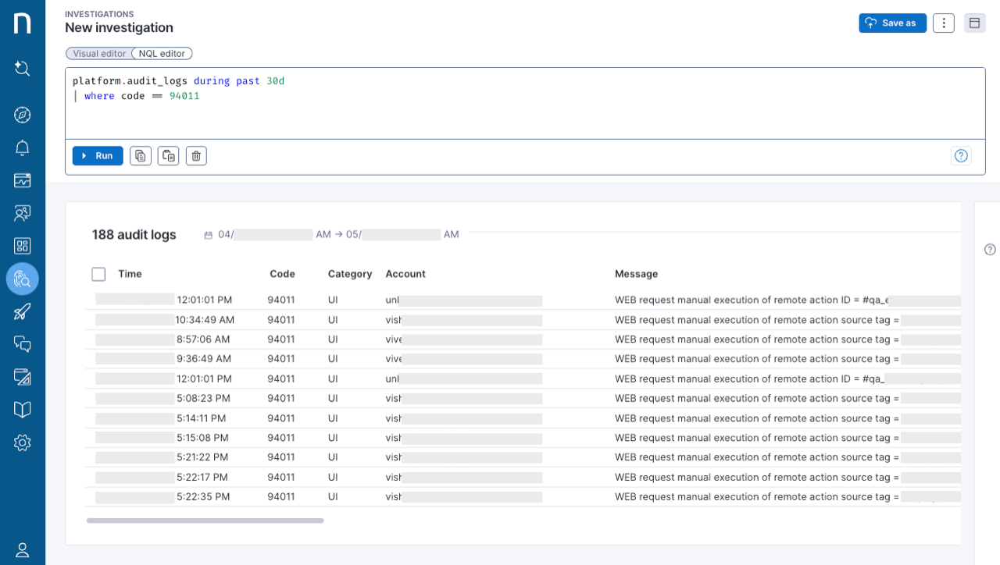
Task: Run the NQL query
Action: point(97,155)
